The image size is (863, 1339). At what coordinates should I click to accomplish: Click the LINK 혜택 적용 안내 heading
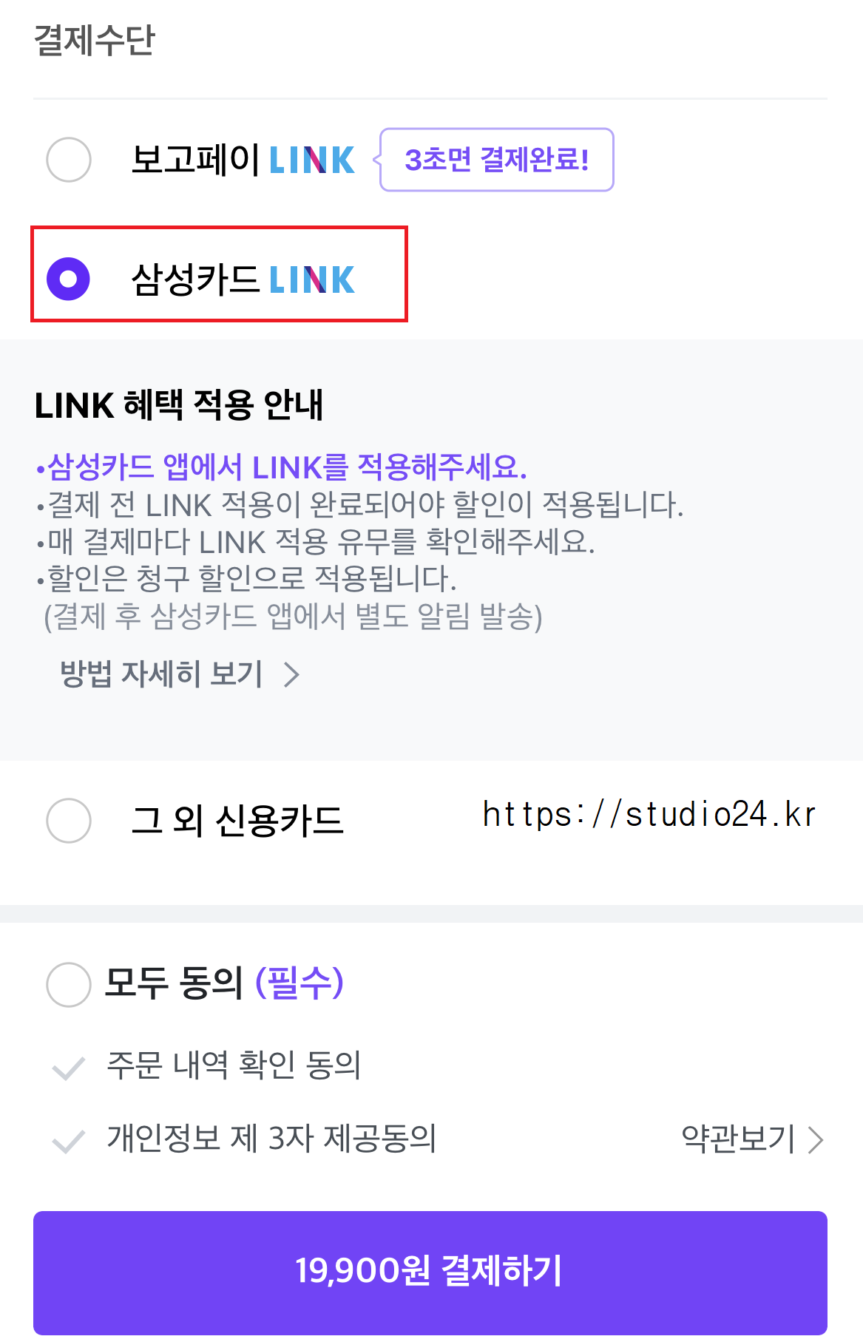(x=179, y=404)
